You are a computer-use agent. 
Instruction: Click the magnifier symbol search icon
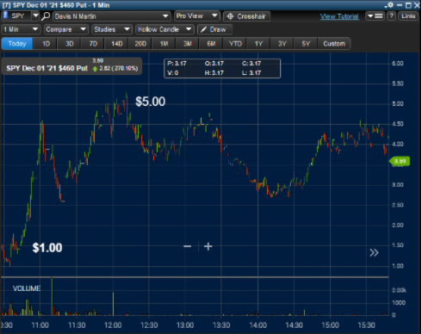click(46, 16)
